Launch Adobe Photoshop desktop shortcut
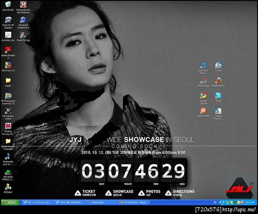 point(218,113)
